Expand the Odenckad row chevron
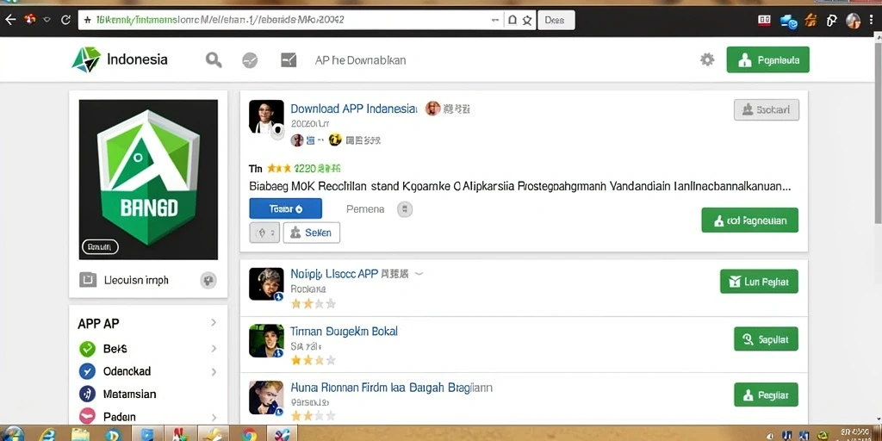 pyautogui.click(x=214, y=372)
